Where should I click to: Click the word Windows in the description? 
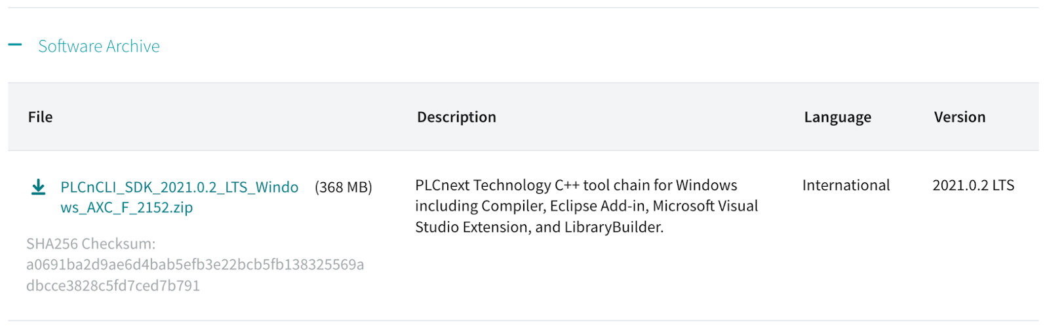[x=707, y=185]
